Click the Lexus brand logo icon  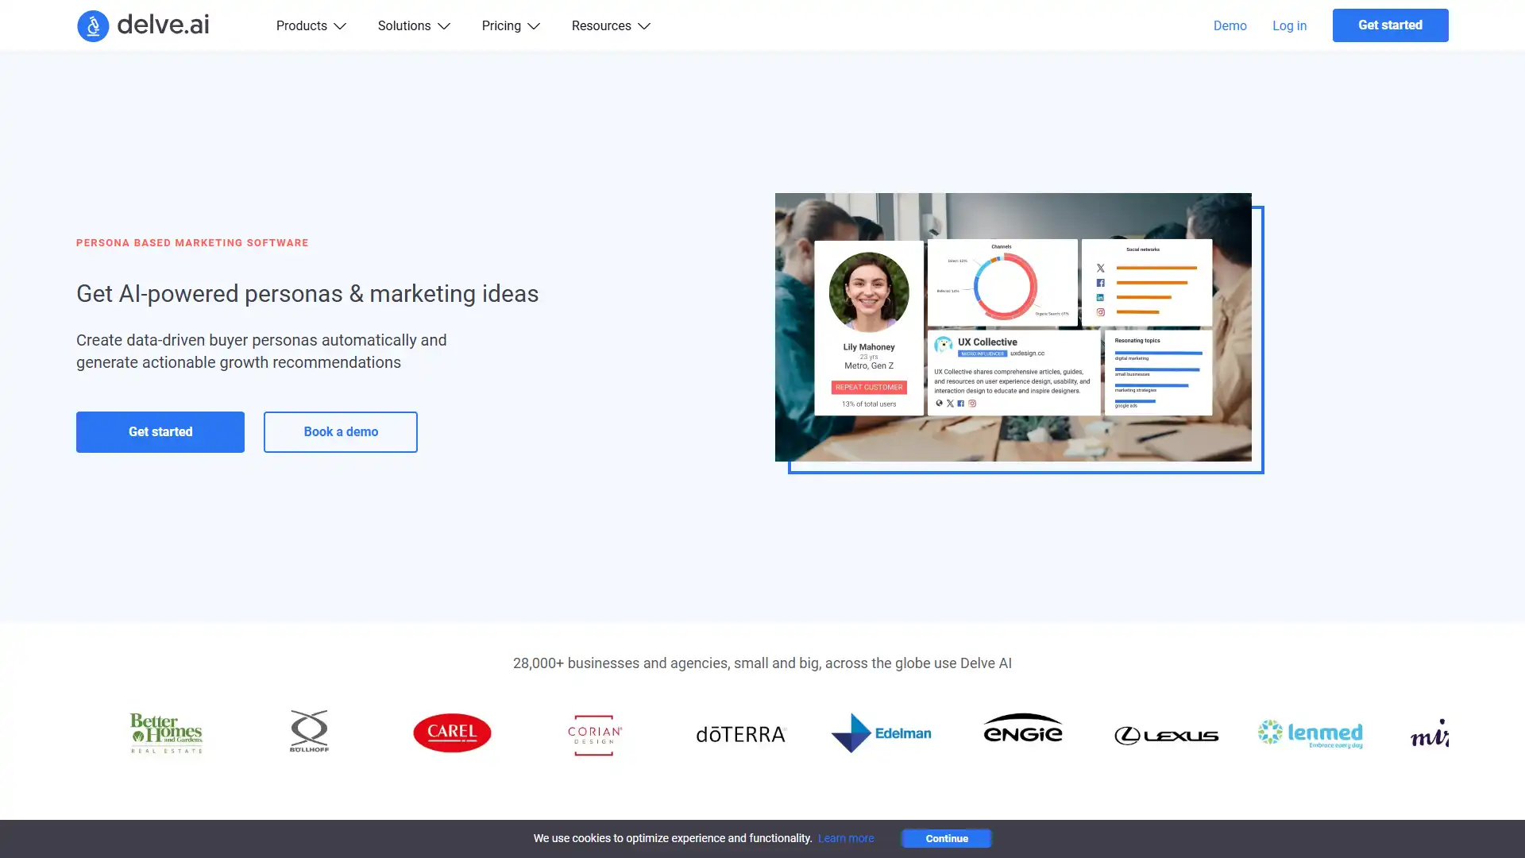(1166, 732)
